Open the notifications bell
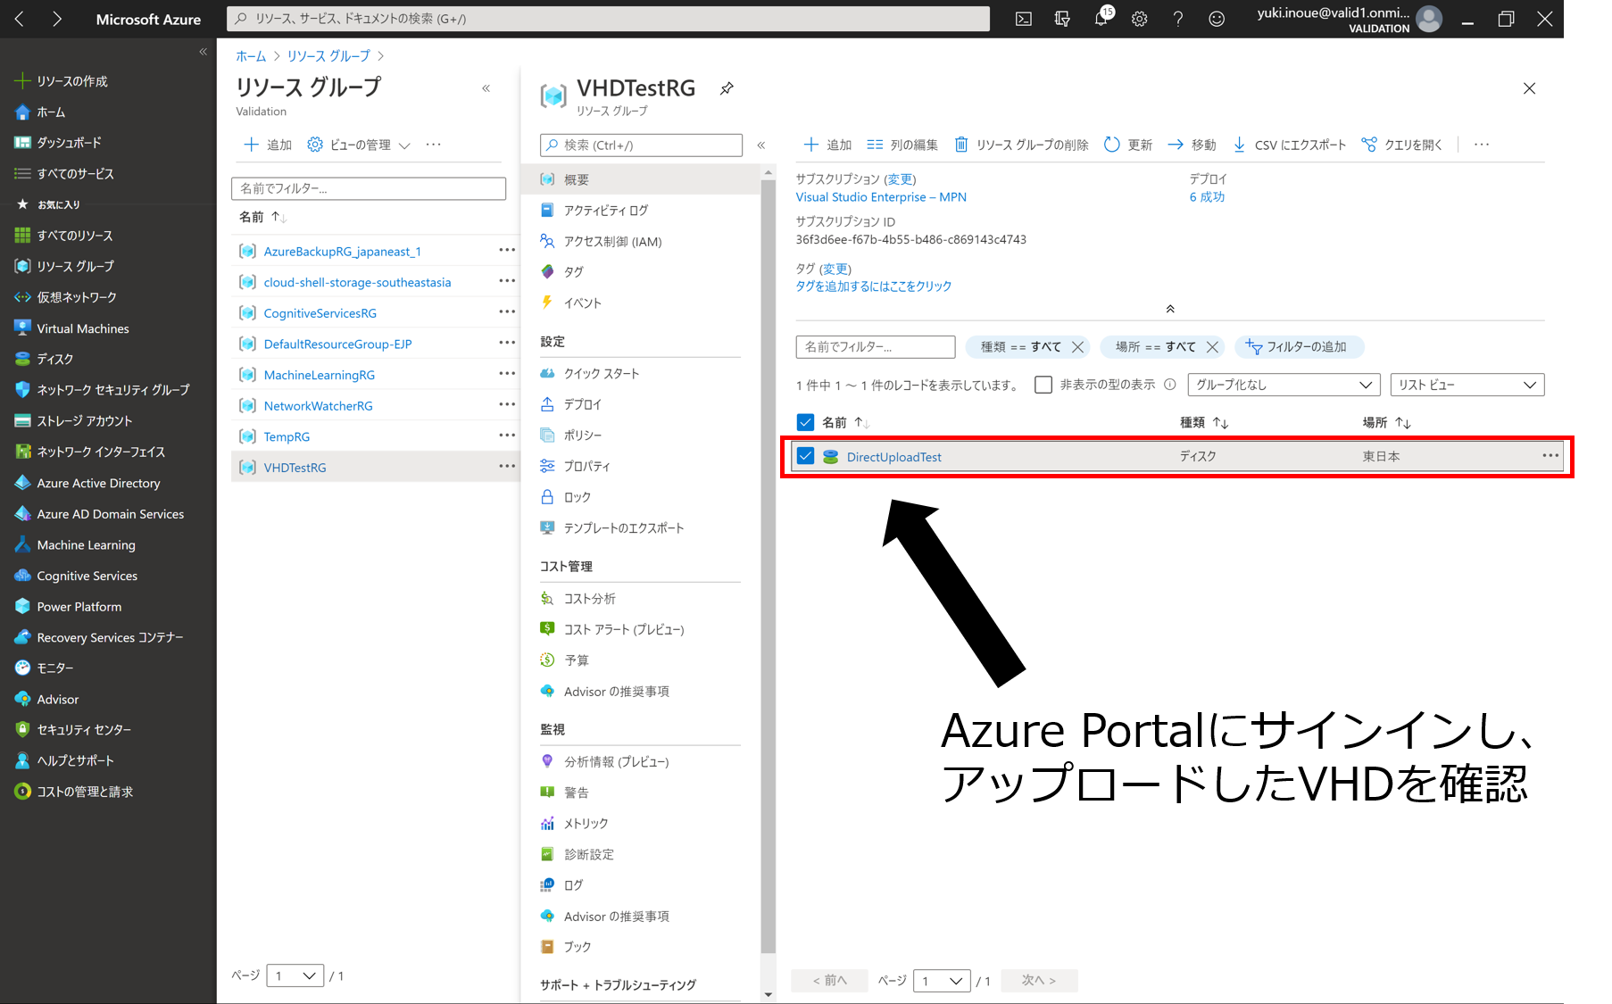The height and width of the screenshot is (1004, 1612). coord(1101,19)
